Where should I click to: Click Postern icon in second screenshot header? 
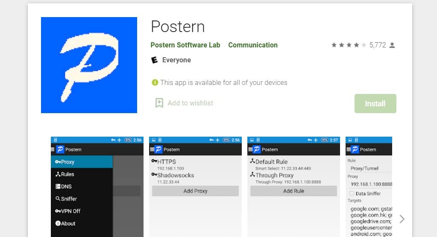158,149
